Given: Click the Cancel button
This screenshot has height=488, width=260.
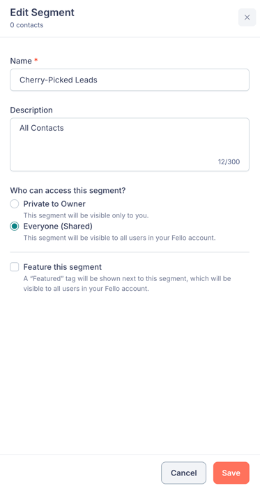Looking at the screenshot, I should click(184, 473).
